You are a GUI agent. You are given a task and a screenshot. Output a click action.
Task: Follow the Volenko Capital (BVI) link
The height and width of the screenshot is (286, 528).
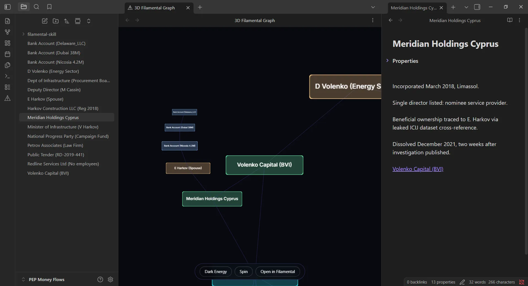coord(418,169)
